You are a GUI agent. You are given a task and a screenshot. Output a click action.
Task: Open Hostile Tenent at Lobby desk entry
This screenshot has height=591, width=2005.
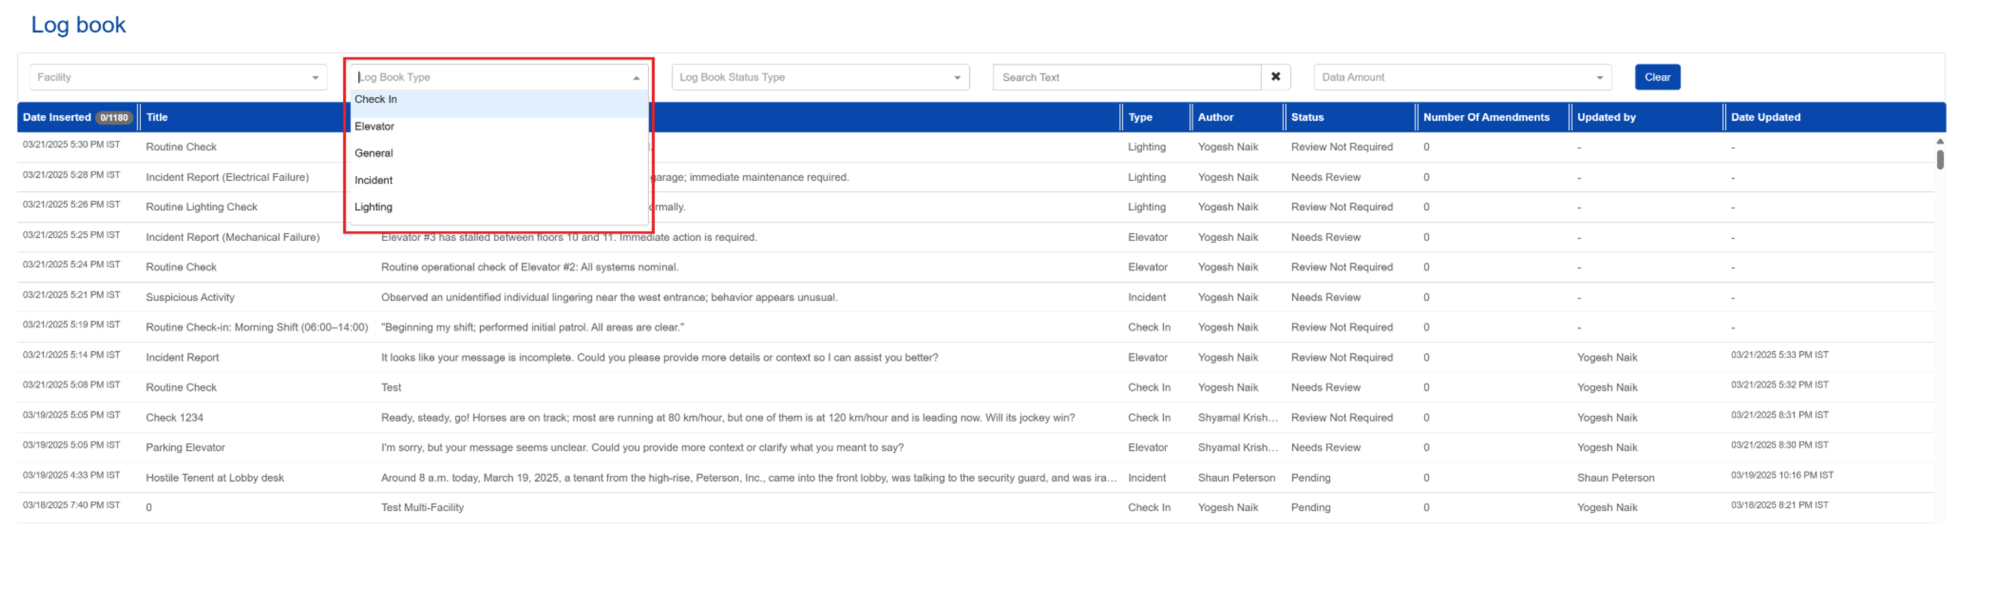[215, 478]
